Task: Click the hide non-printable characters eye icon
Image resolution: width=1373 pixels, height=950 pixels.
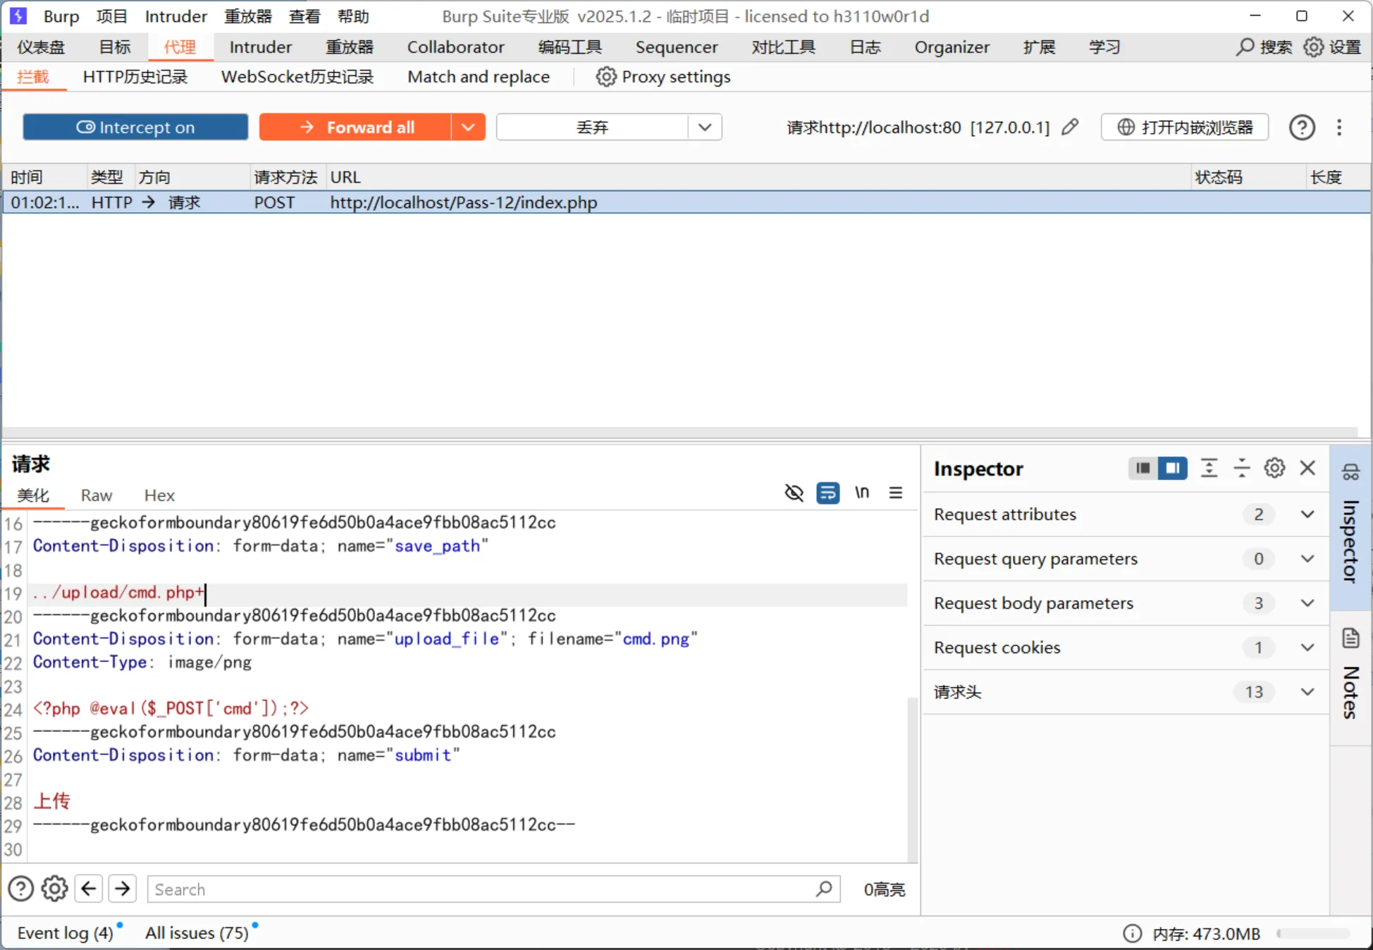Action: [794, 493]
